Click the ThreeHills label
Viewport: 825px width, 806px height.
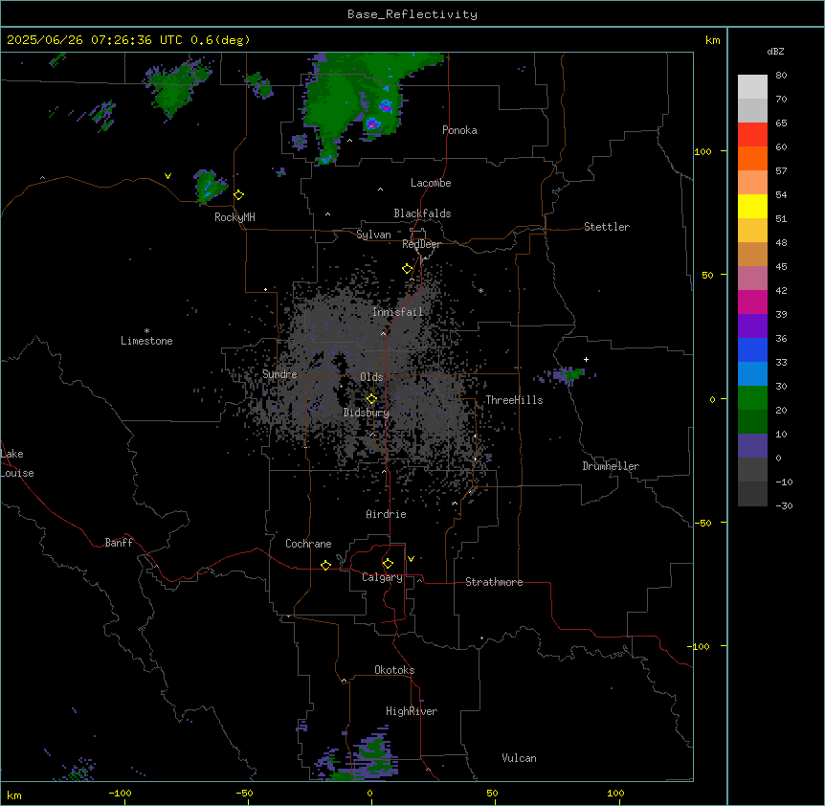pos(514,400)
